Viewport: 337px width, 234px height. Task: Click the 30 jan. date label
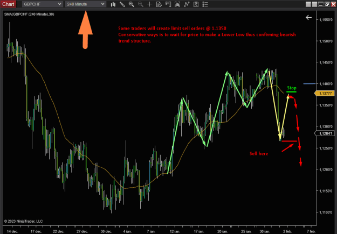click(265, 231)
